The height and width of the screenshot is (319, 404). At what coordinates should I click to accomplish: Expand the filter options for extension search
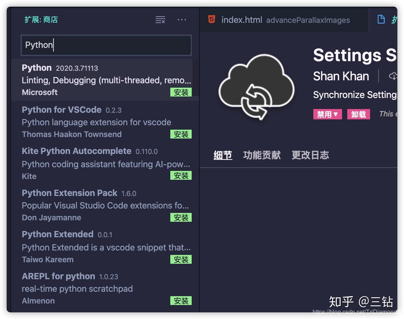(160, 20)
